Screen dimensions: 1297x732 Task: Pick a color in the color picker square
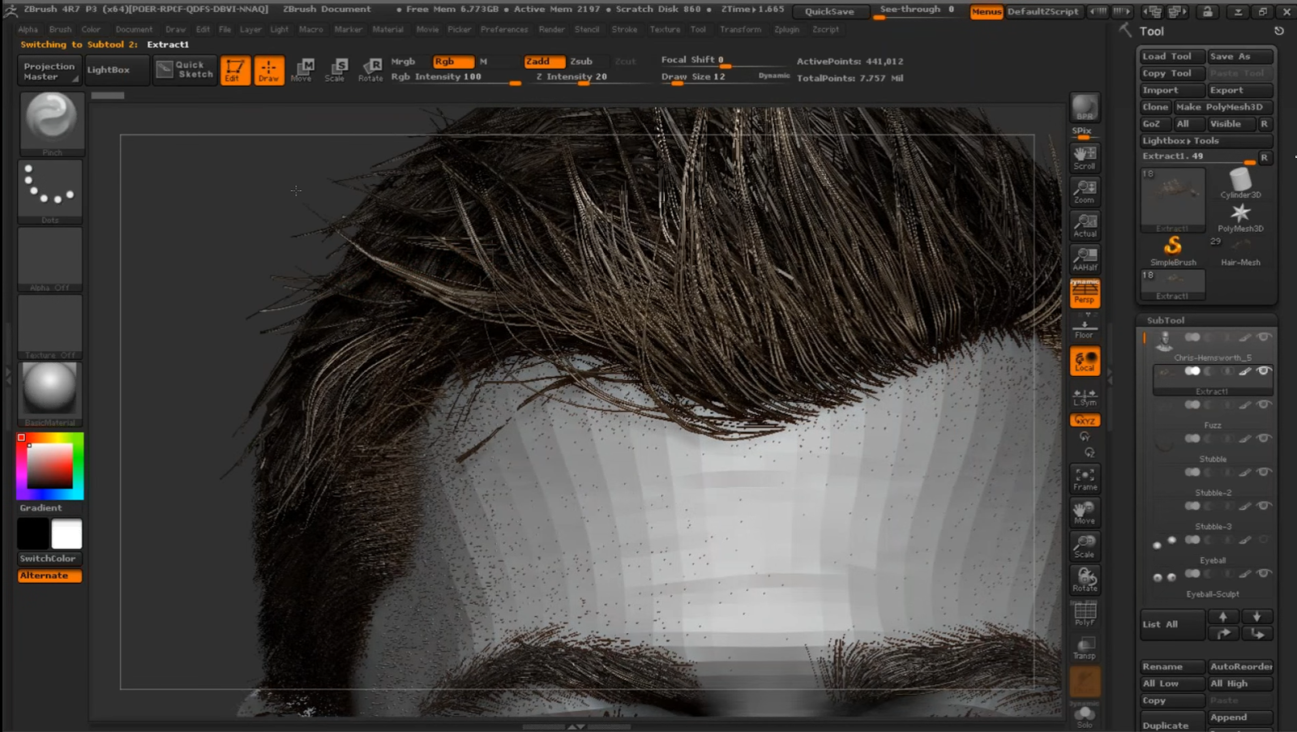coord(50,466)
